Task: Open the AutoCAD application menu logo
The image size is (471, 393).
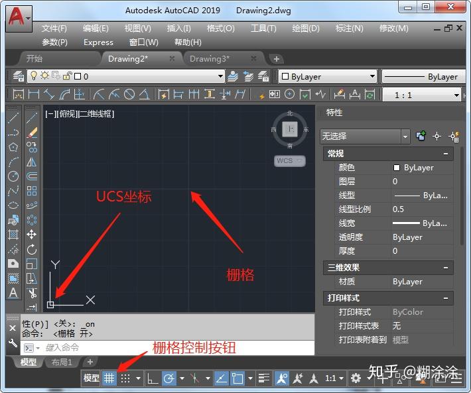Action: (x=19, y=18)
